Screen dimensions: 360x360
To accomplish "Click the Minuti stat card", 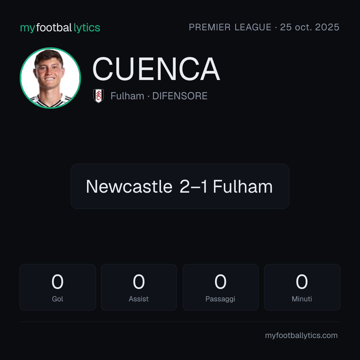I will (302, 287).
